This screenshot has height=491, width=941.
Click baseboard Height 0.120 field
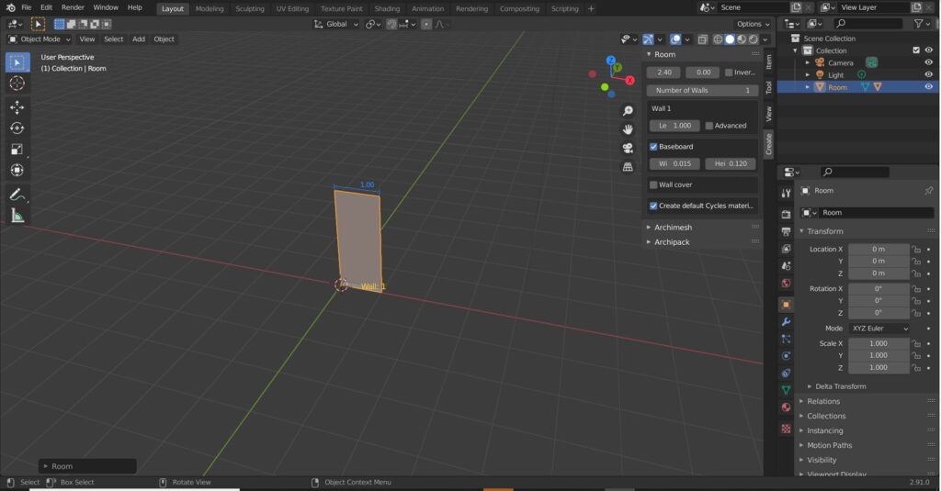click(731, 163)
